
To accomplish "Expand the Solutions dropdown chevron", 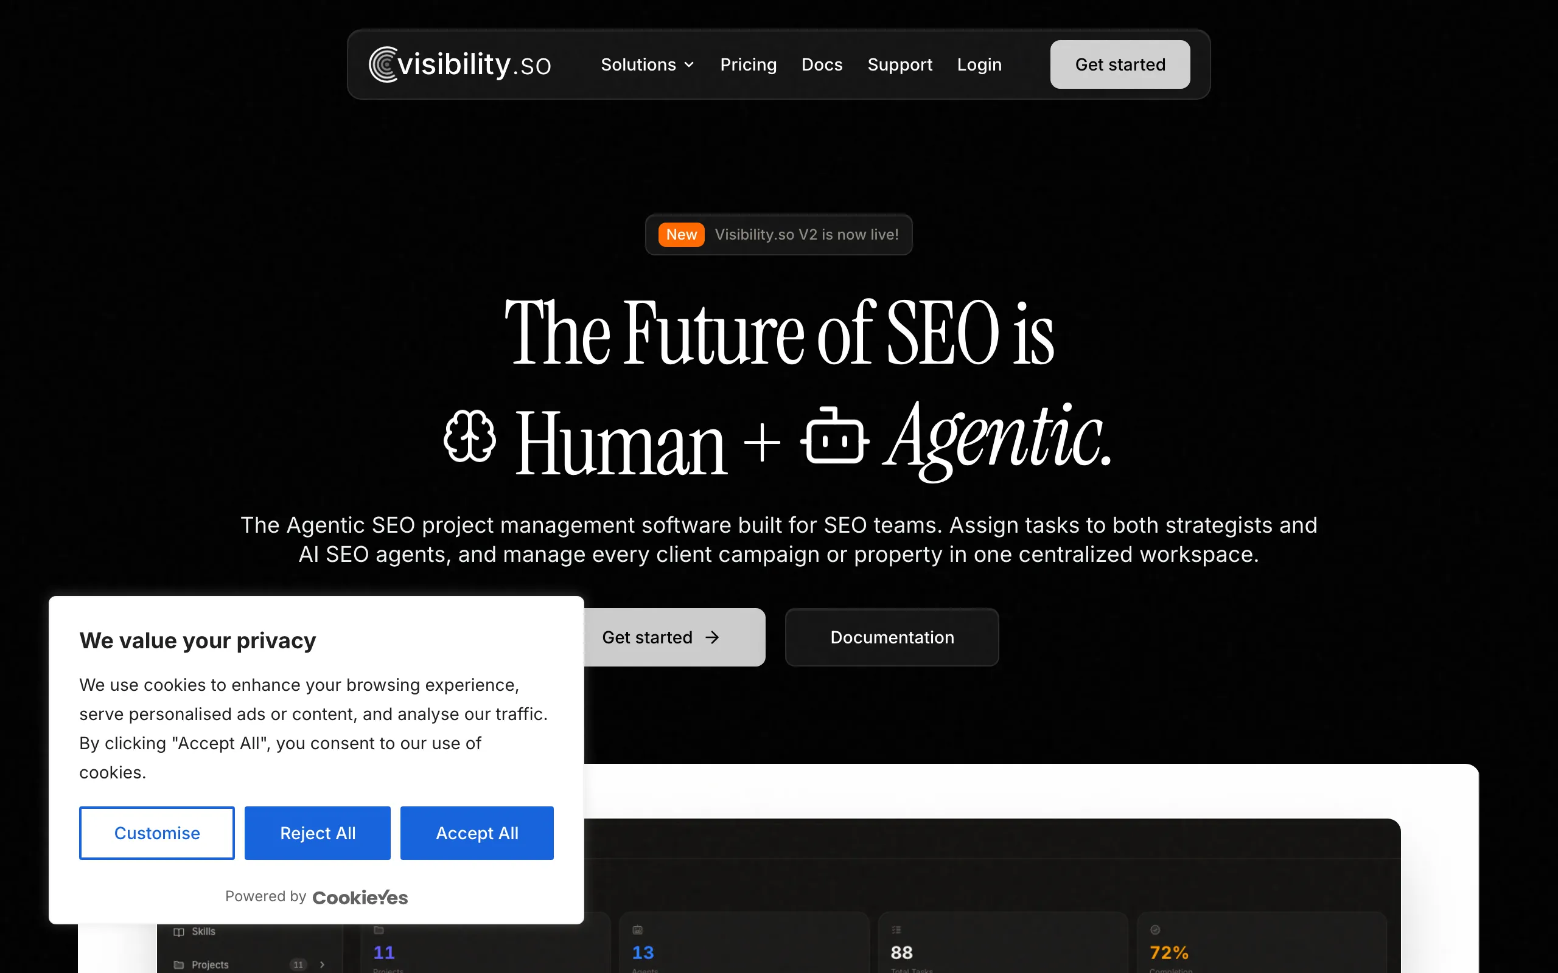I will [x=689, y=65].
